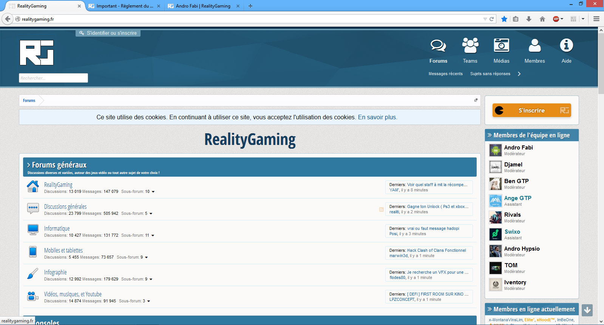Open Andro Fabi's member profile link
The width and height of the screenshot is (604, 325).
519,148
